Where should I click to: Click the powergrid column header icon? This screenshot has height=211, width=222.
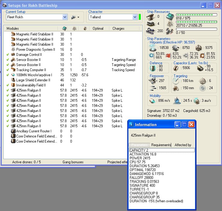point(74,29)
